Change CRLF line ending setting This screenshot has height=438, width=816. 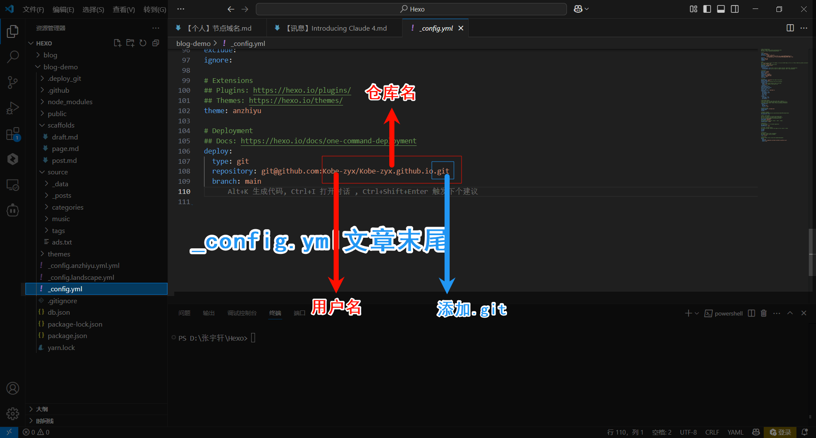(x=712, y=432)
